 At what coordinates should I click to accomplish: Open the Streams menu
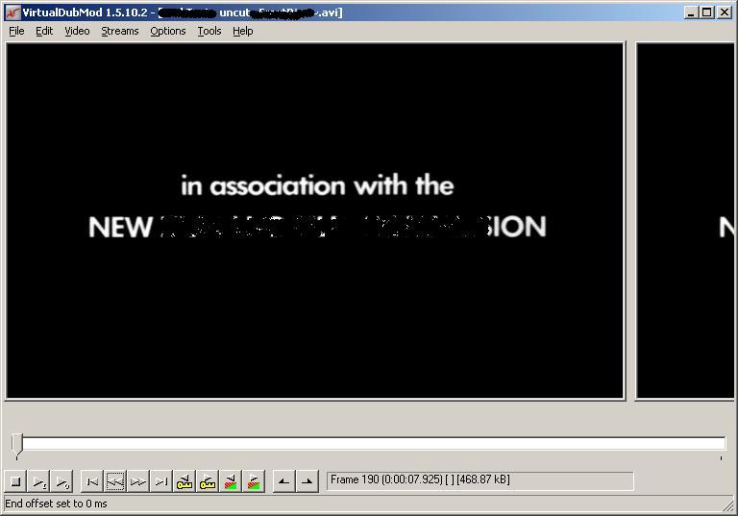[x=120, y=31]
